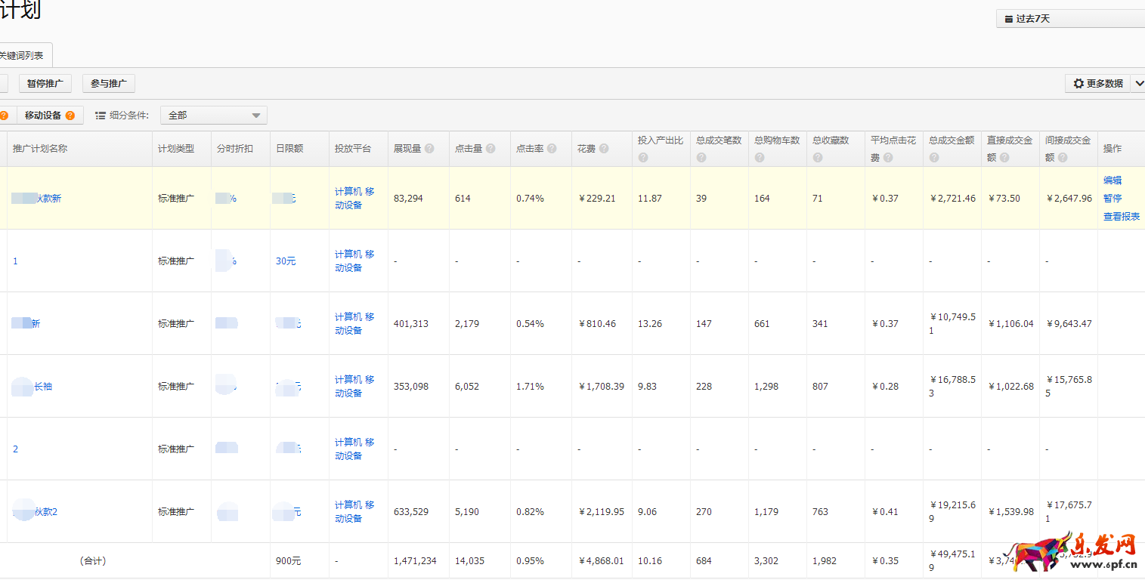Switch to 关键词列表 tab
1145x580 pixels.
pyautogui.click(x=22, y=56)
